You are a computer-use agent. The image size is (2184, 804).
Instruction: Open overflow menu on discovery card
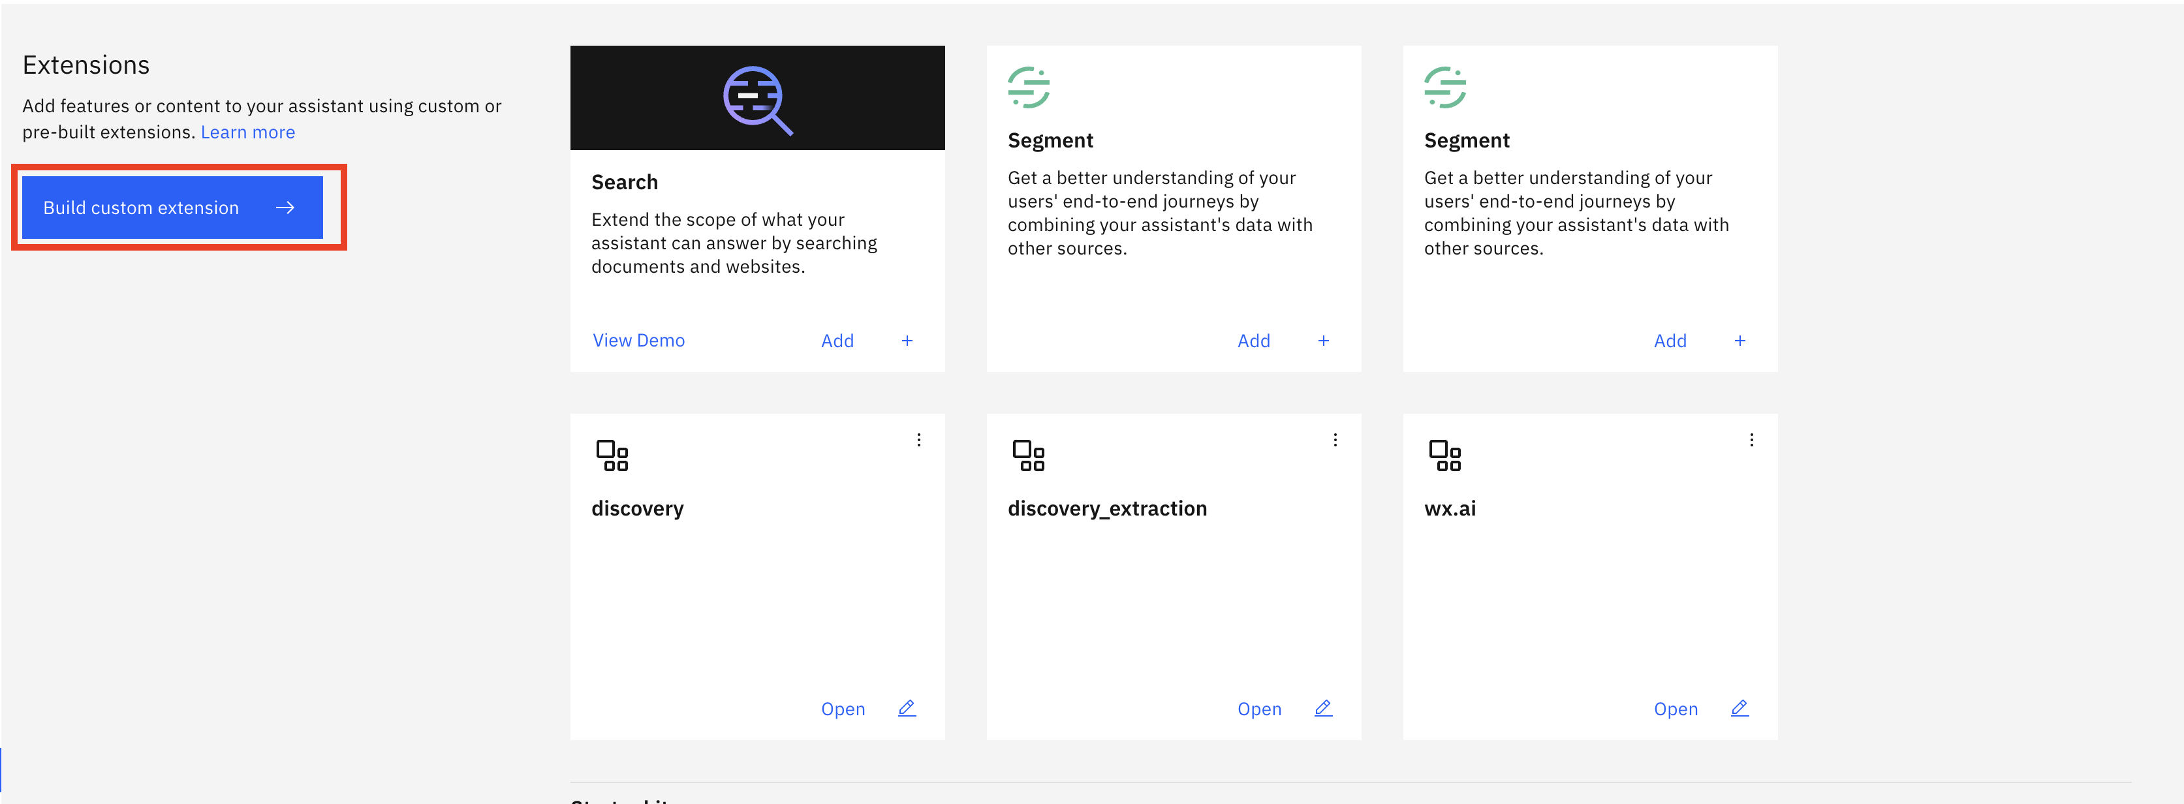918,440
